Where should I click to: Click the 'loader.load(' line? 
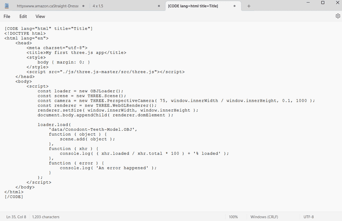tap(54, 124)
